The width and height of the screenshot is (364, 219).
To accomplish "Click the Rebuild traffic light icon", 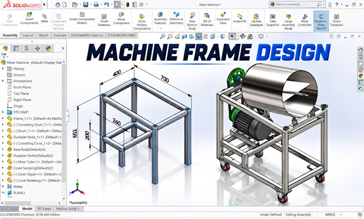I will coord(128,4).
